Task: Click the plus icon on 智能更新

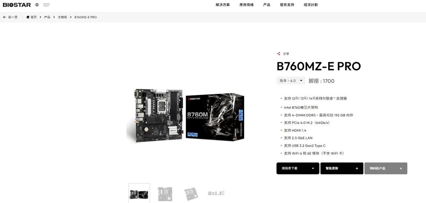Action: [357, 168]
